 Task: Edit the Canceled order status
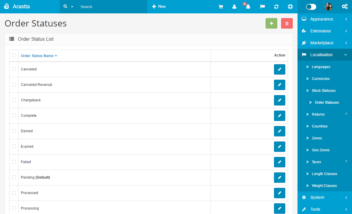point(280,70)
